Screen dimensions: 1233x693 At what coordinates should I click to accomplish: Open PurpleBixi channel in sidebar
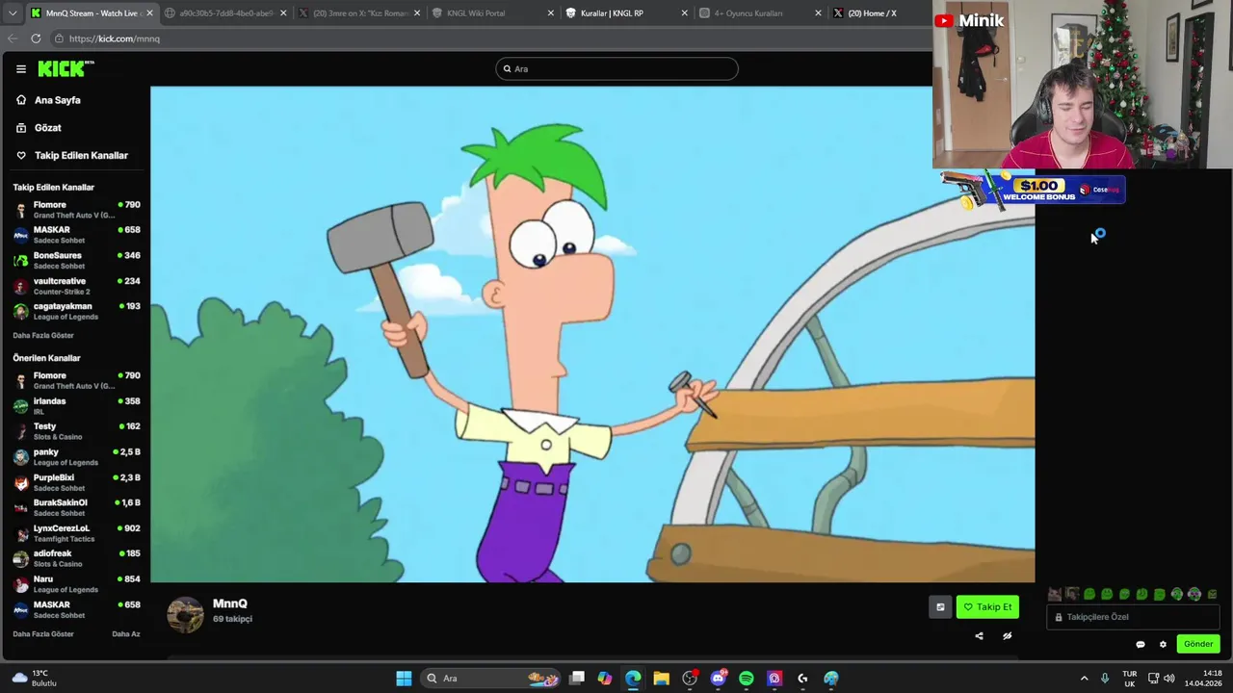pyautogui.click(x=77, y=482)
